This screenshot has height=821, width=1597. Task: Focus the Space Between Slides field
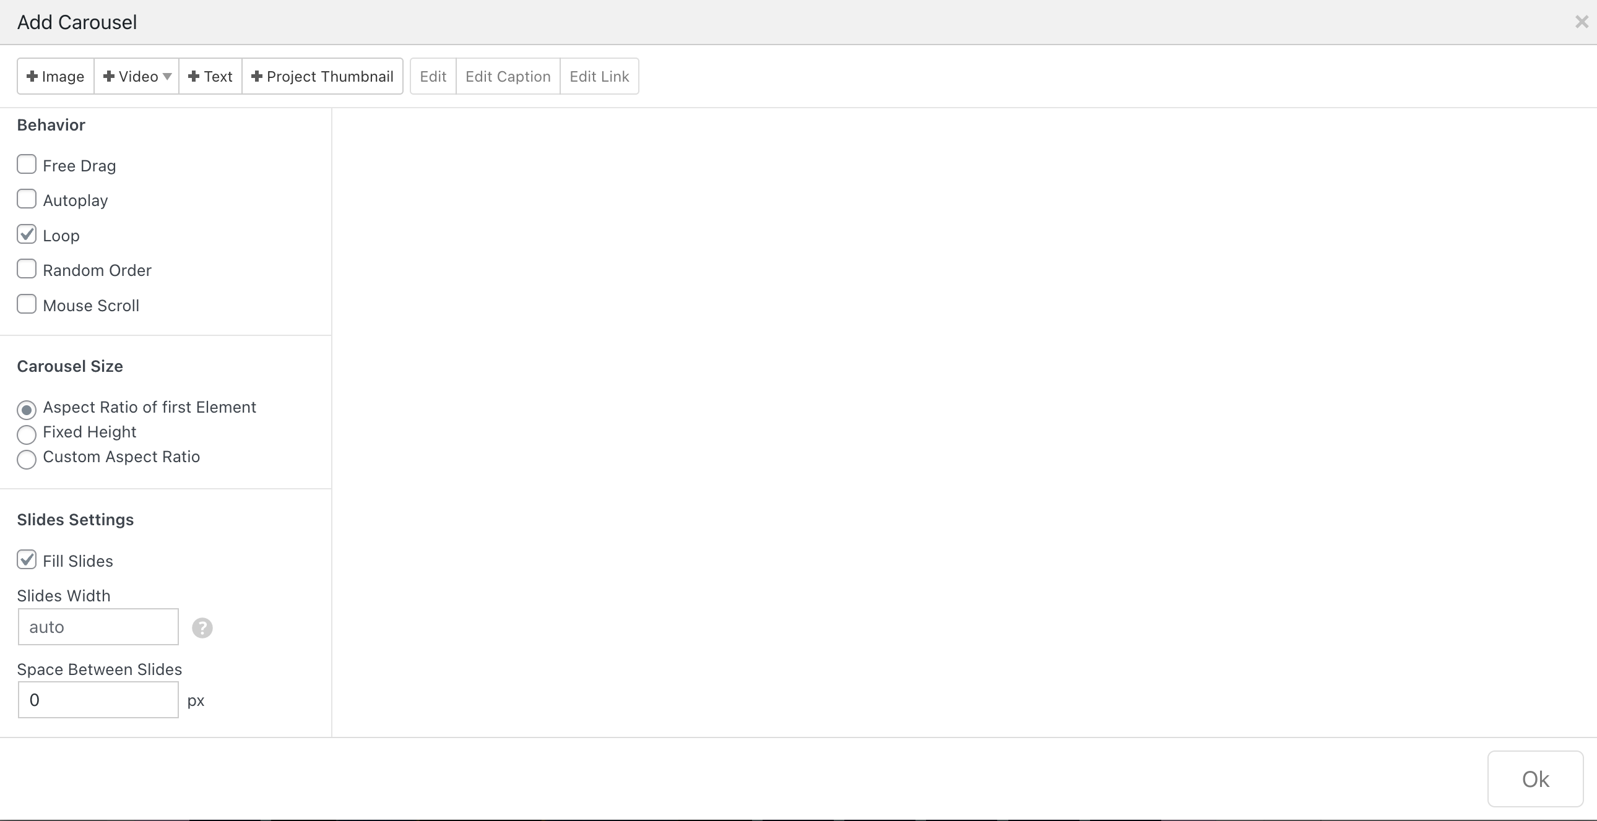pos(98,700)
